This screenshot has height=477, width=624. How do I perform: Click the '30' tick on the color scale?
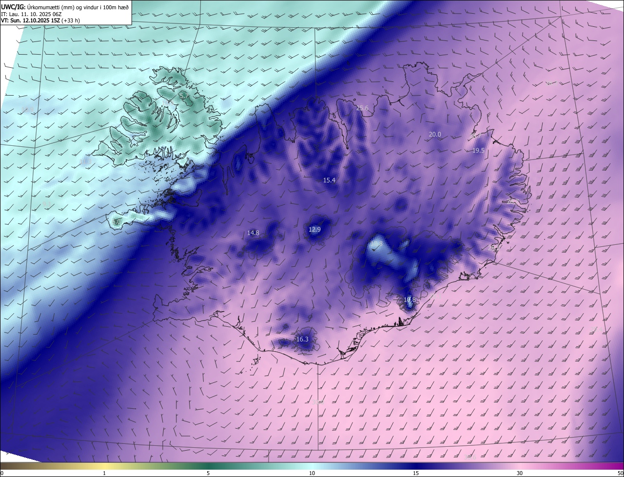(520, 473)
